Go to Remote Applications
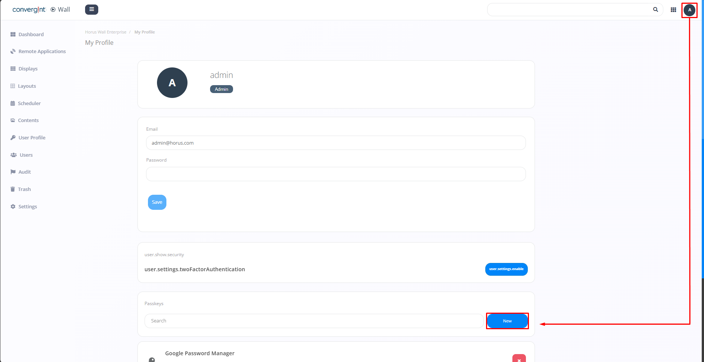 click(42, 52)
